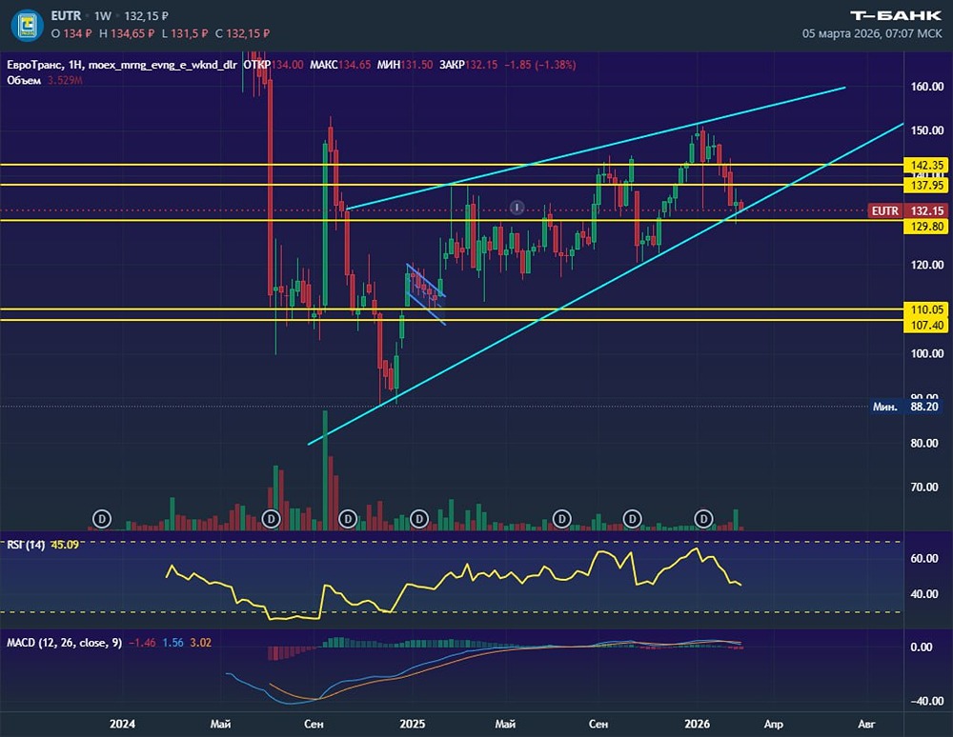Screen dimensions: 953x737
Task: Click the 2024 label on time axis
Action: tap(122, 724)
